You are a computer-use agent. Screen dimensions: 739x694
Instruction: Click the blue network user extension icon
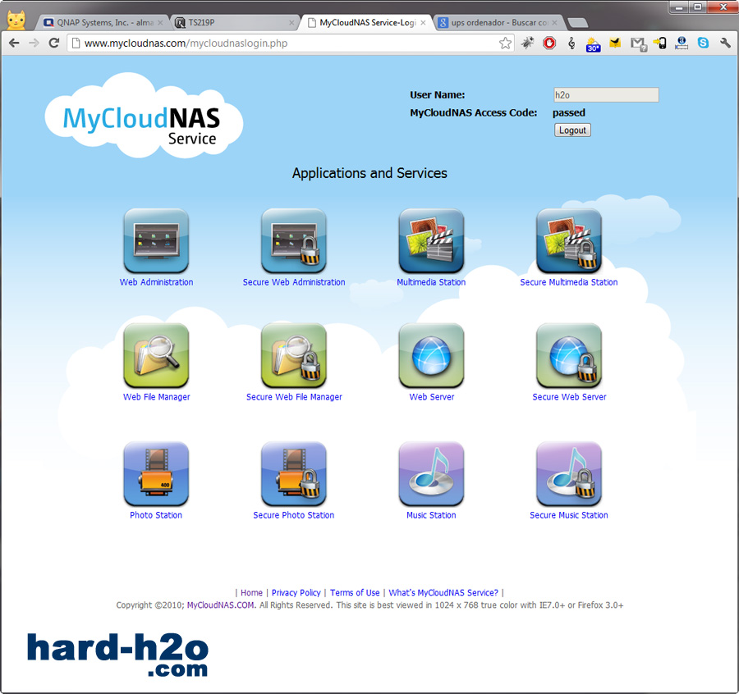682,43
